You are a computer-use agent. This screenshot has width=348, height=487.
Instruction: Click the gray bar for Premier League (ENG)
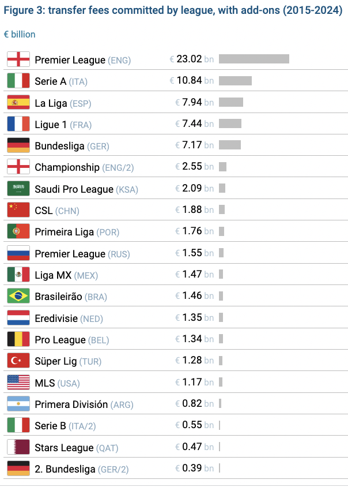(254, 59)
